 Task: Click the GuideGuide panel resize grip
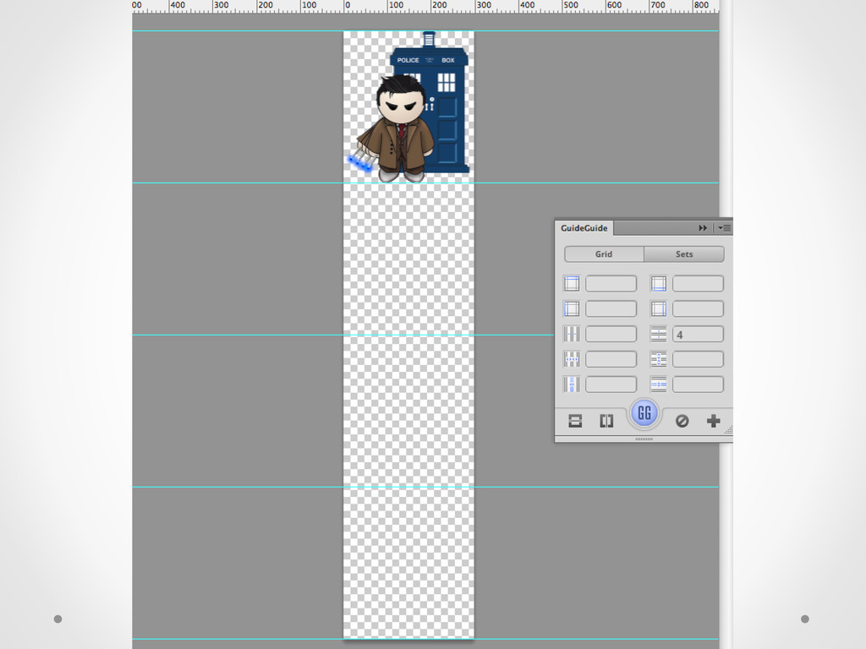[728, 430]
